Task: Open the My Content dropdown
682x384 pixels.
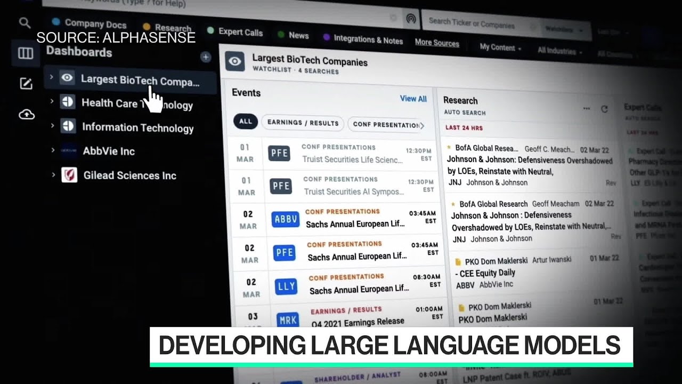Action: click(x=498, y=47)
